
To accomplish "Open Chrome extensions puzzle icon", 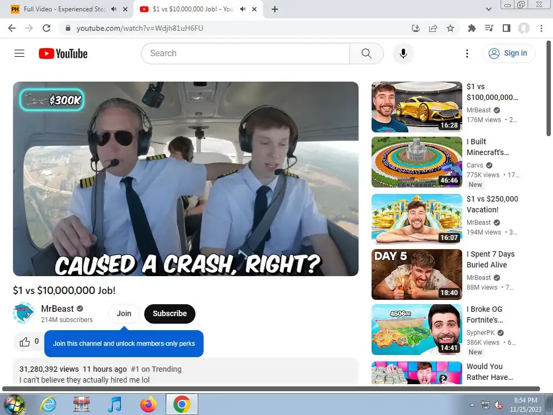I will tap(471, 28).
